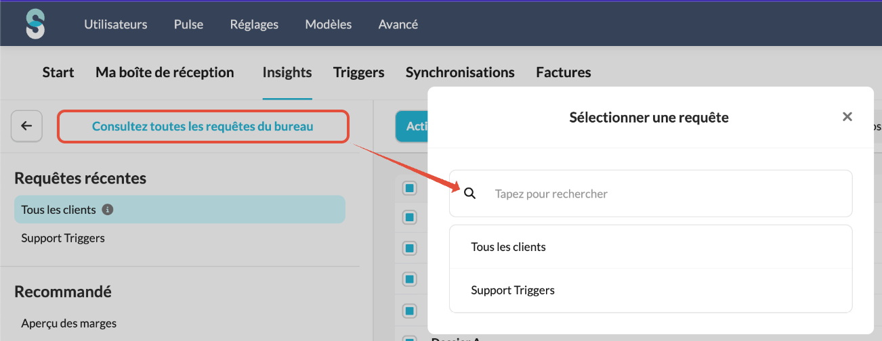Toggle the first checkbox in the list
The height and width of the screenshot is (341, 882).
(x=409, y=188)
